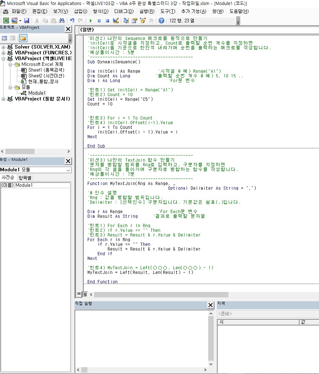Open Find with the binoculars icon

[x=61, y=21]
